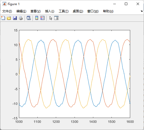Screen dimensions: 144x130
Task: Open the 工具(T) menu
Action: [x=64, y=11]
